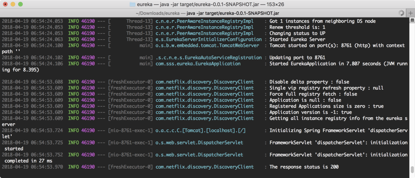Click the timestamp '2018-04-19 06:54:53.608'
The height and width of the screenshot is (178, 415).
pyautogui.click(x=32, y=82)
